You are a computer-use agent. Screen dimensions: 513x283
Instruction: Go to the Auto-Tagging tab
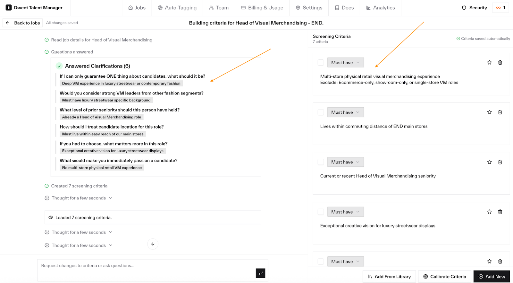pos(177,8)
